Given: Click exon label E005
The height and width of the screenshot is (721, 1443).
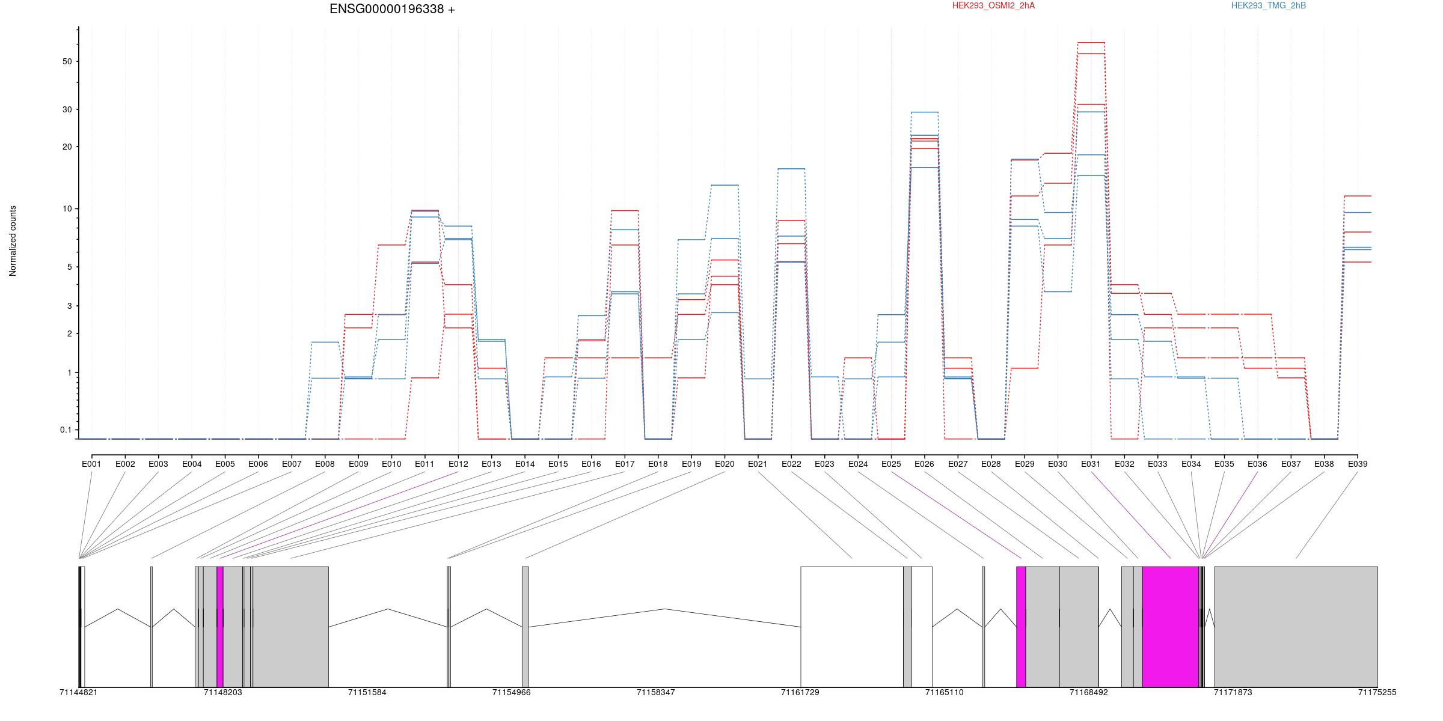Looking at the screenshot, I should pos(225,464).
